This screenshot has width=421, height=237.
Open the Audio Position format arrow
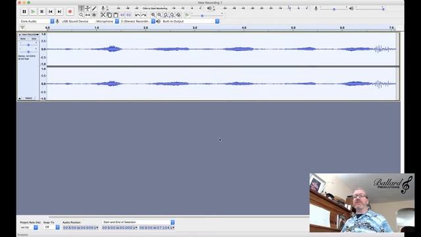(97, 228)
